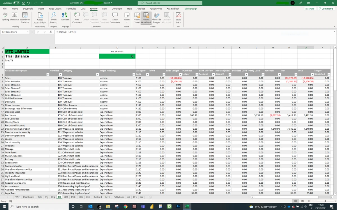This screenshot has height=210, width=337.
Task: Open Allow Edit Ranges
Action: coord(156,17)
